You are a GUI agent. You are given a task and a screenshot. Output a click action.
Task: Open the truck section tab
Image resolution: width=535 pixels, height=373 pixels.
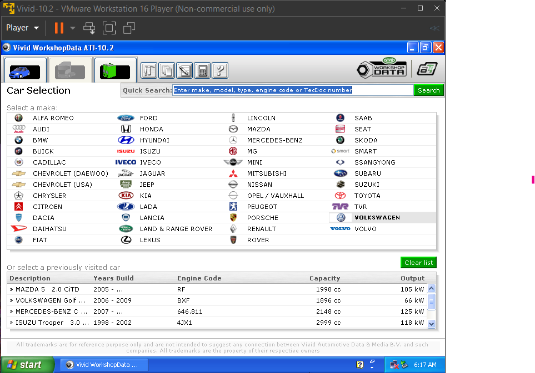click(71, 70)
